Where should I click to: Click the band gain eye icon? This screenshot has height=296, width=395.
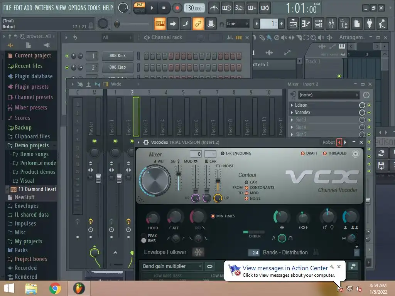pyautogui.click(x=209, y=266)
